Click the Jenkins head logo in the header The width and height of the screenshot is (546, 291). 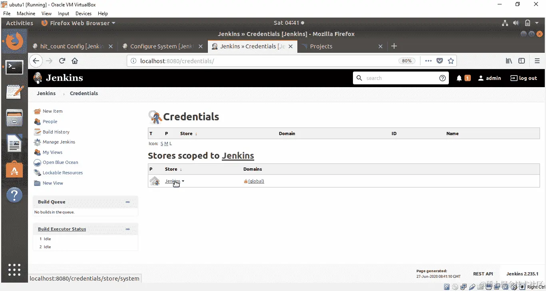coord(37,78)
